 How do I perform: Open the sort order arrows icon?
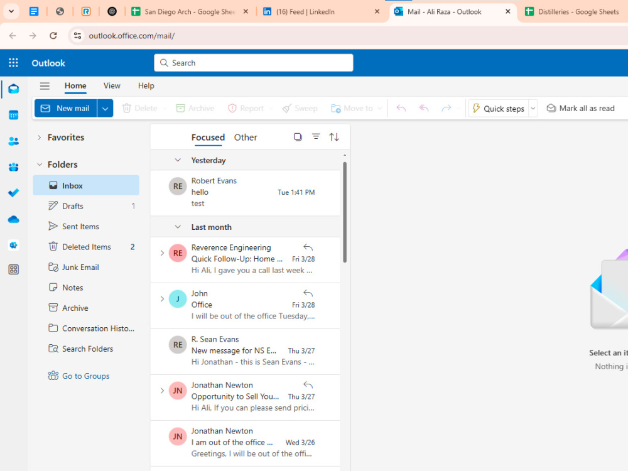[334, 137]
